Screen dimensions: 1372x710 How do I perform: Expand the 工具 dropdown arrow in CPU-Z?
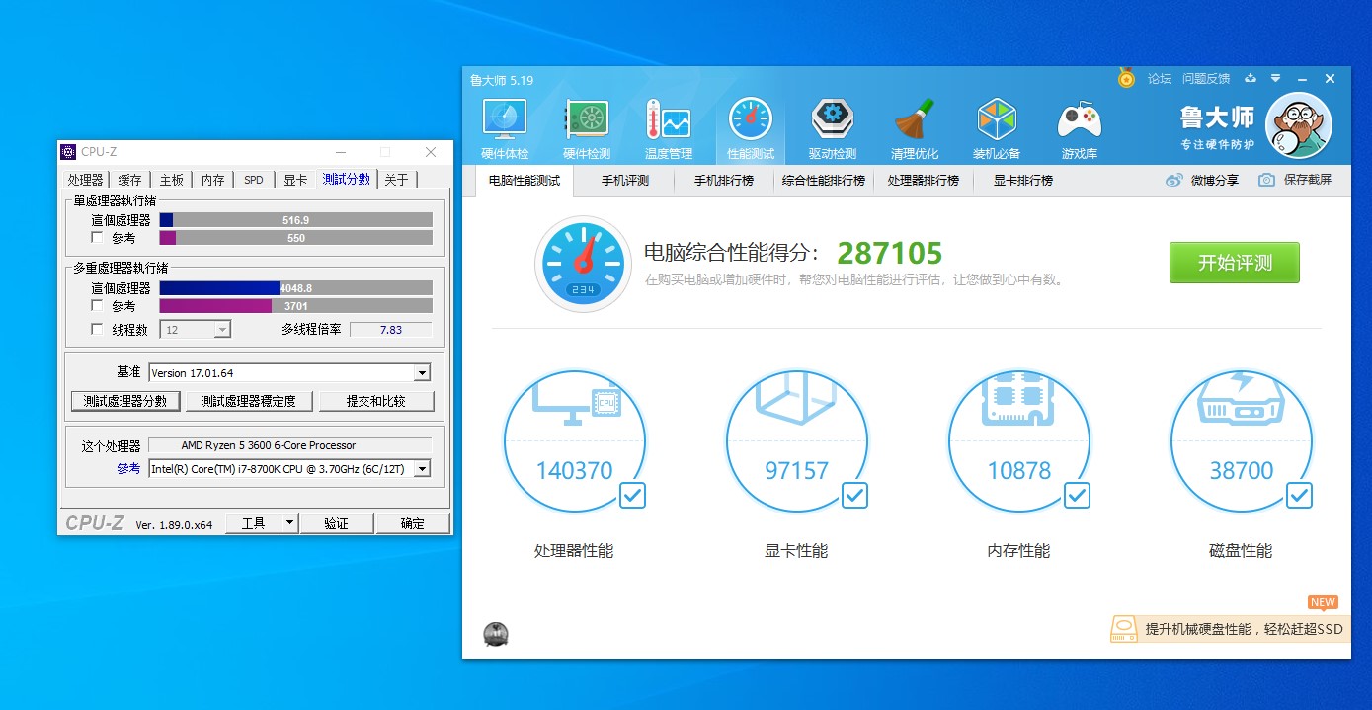[x=289, y=523]
